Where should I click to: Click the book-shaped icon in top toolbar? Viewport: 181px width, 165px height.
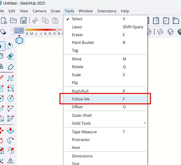click(x=156, y=20)
